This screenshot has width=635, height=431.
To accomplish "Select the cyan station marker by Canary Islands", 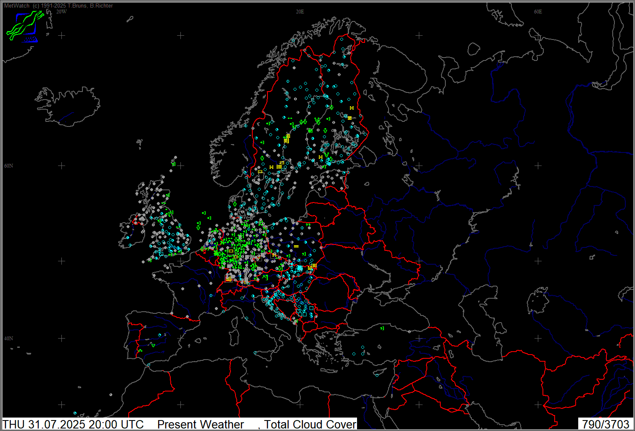I will point(75,413).
